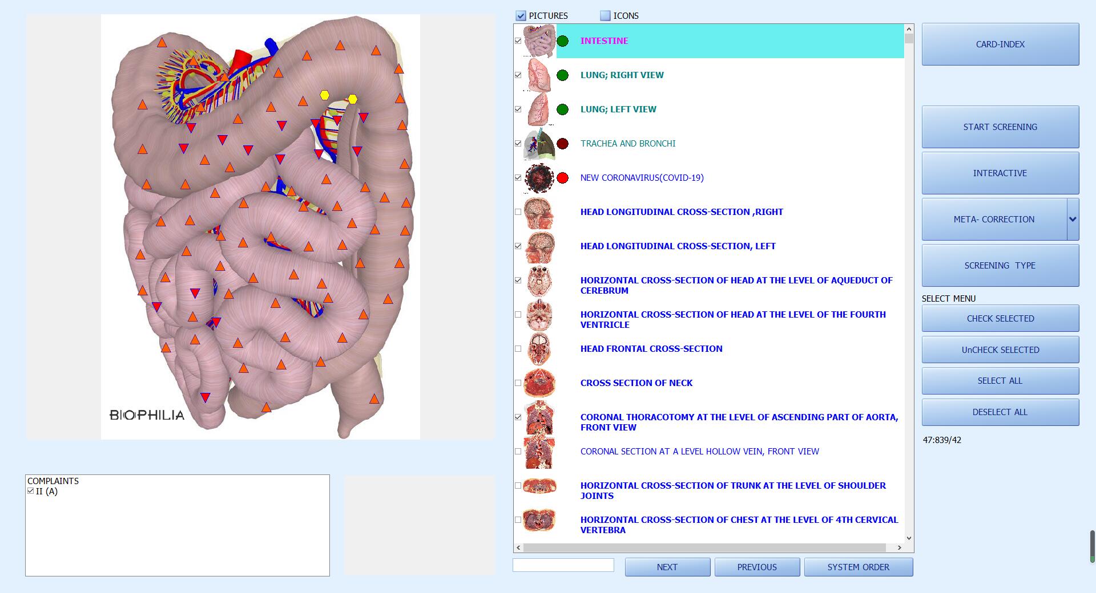1096x593 pixels.
Task: Select LUNG; LEFT VIEW list entry
Action: tap(618, 109)
